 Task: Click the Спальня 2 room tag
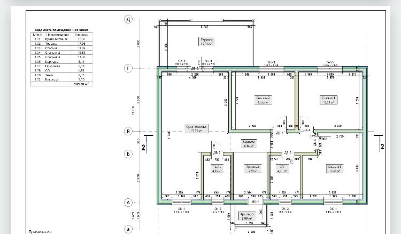(263, 100)
